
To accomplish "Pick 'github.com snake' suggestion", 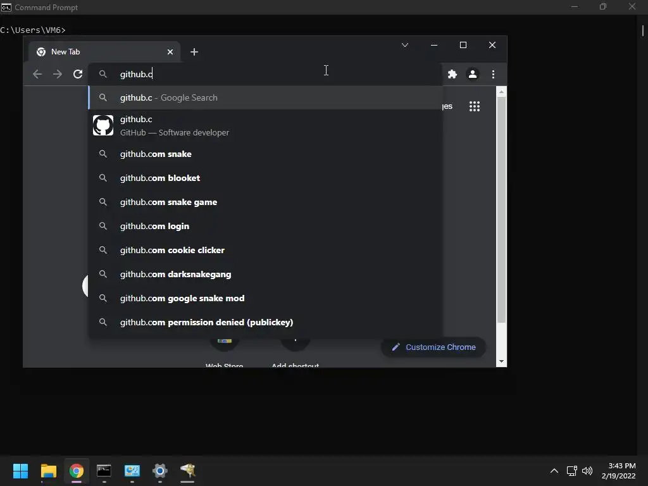I will 265,154.
